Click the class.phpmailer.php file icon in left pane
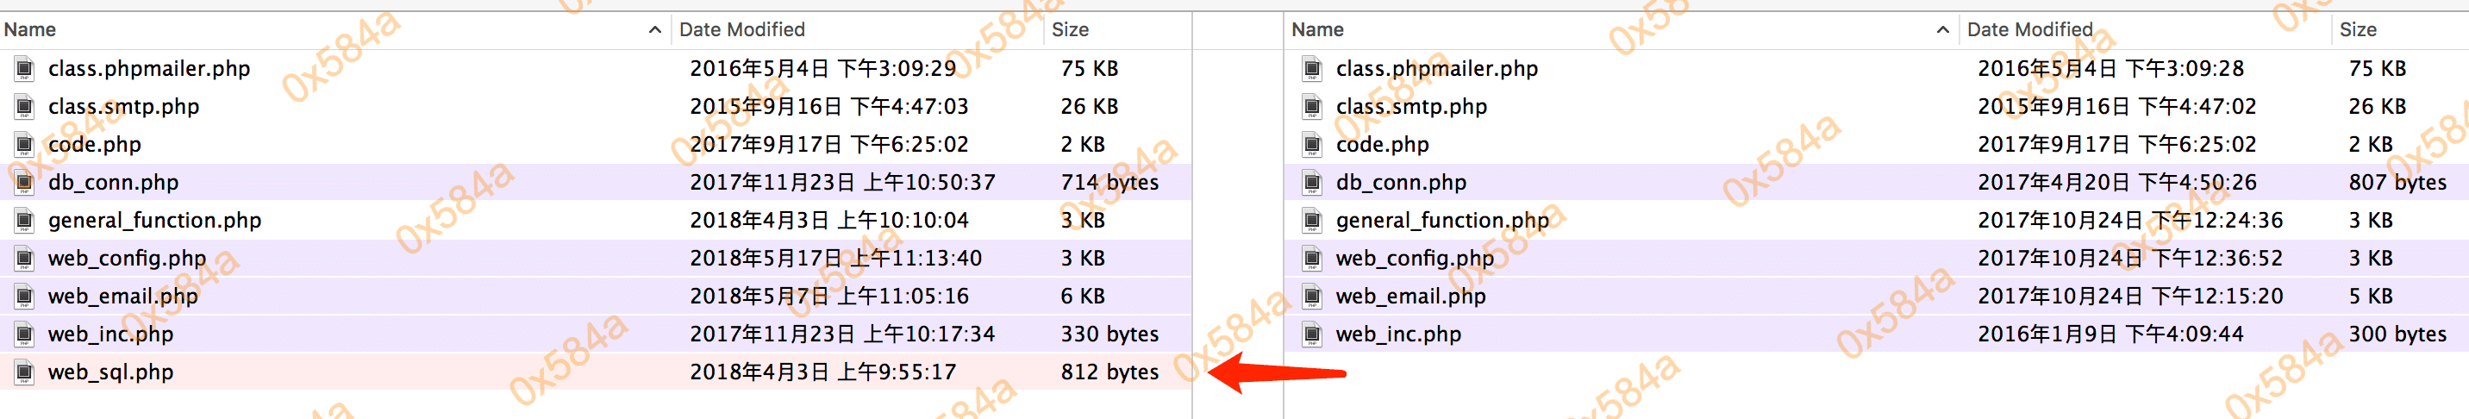Screen dimensions: 2469x419 click(x=25, y=69)
